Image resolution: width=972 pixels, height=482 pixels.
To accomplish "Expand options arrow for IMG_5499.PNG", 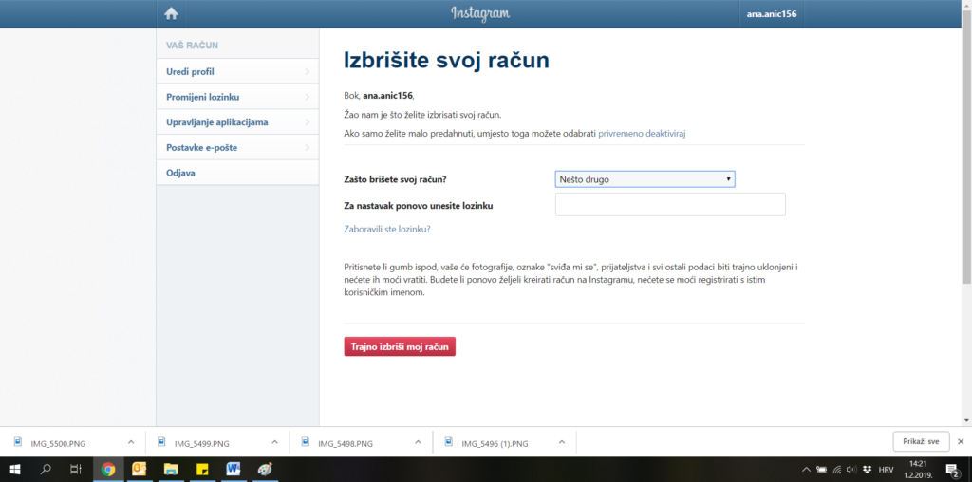I will [x=274, y=442].
